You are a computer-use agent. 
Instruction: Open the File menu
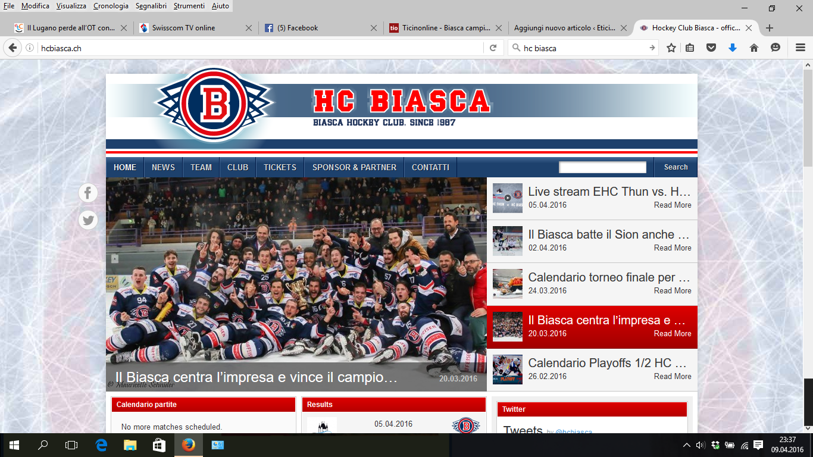9,6
